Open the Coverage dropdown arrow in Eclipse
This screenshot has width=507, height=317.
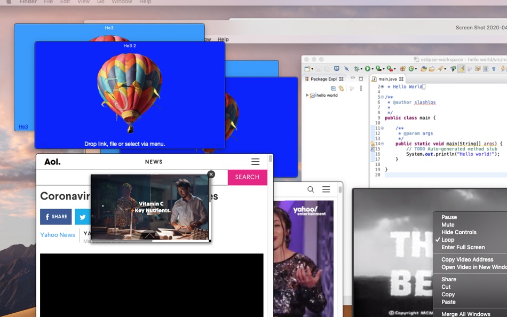click(384, 69)
